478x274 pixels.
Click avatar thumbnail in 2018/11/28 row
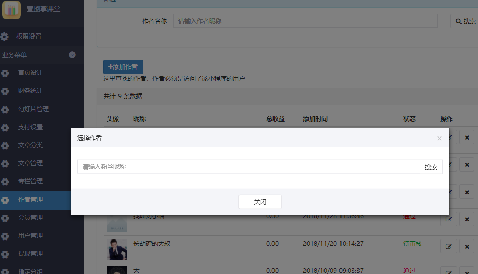(117, 224)
